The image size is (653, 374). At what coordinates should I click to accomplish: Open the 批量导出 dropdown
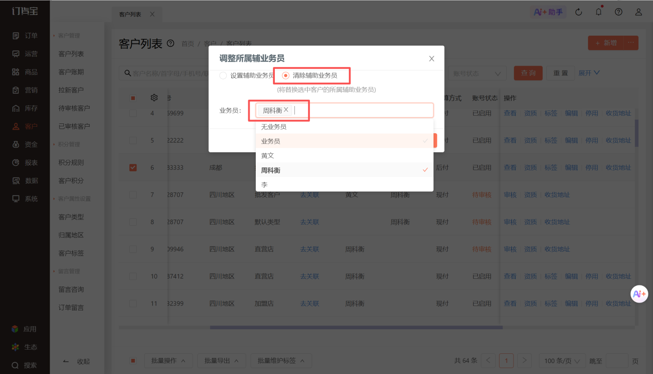click(221, 361)
